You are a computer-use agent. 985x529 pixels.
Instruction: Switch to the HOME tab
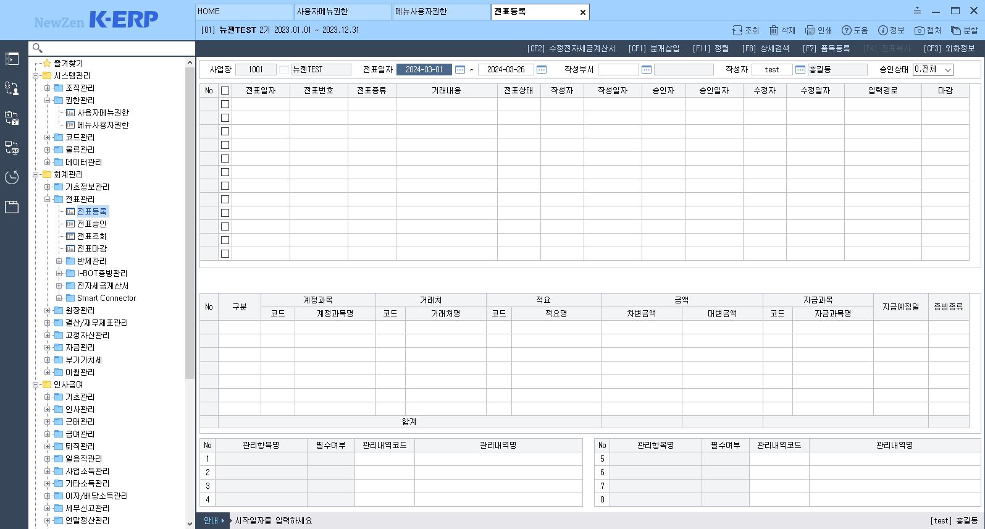click(244, 12)
